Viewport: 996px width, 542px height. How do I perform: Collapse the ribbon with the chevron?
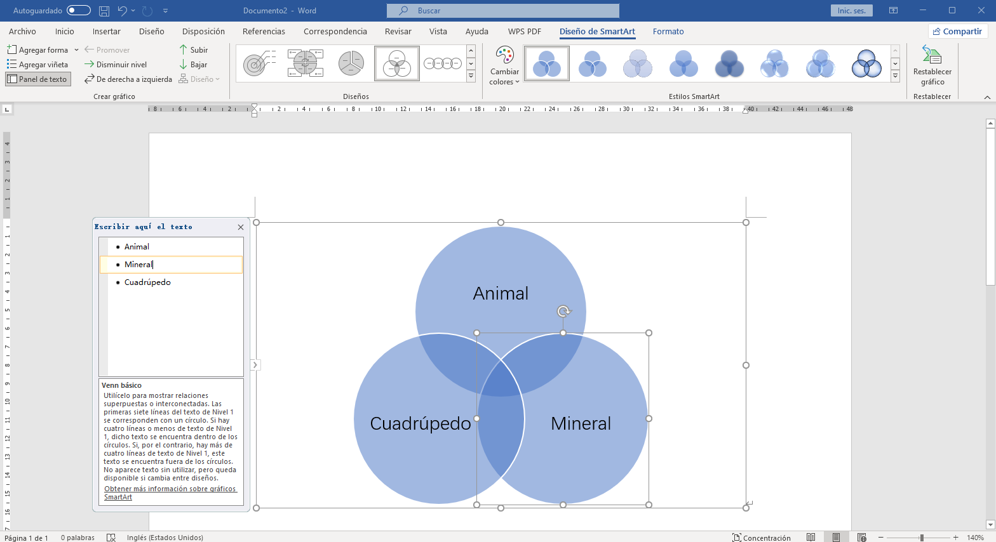pos(987,97)
